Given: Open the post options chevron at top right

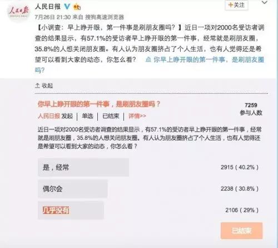Looking at the screenshot, I should pos(264,3).
